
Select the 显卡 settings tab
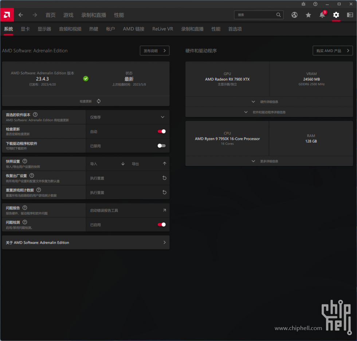[25, 29]
